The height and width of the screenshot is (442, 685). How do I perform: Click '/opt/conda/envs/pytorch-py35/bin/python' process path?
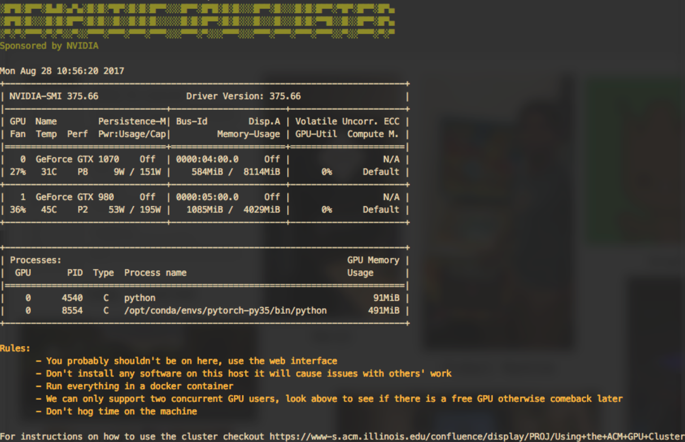pos(226,310)
